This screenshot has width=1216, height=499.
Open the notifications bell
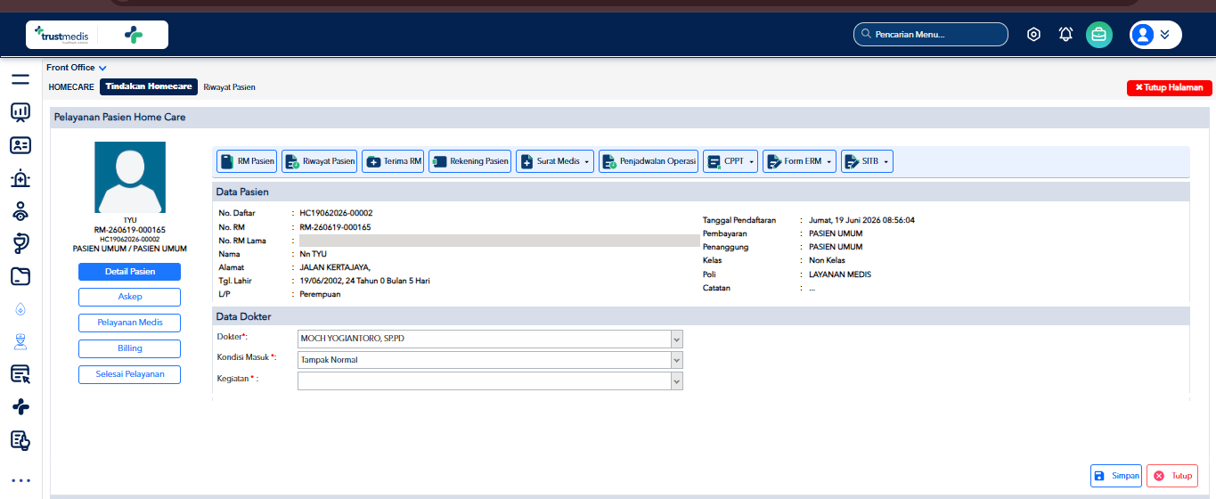[x=1065, y=35]
